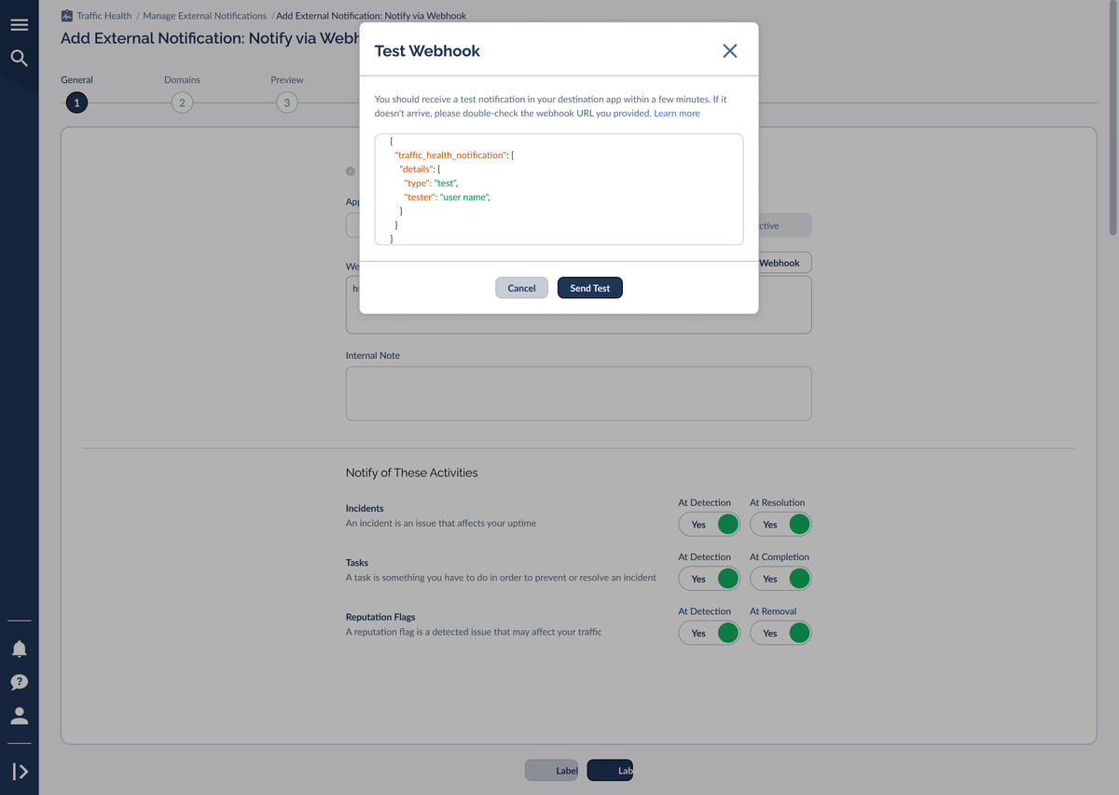Toggle Incidents At Detection switch
Image resolution: width=1119 pixels, height=795 pixels.
(x=710, y=525)
